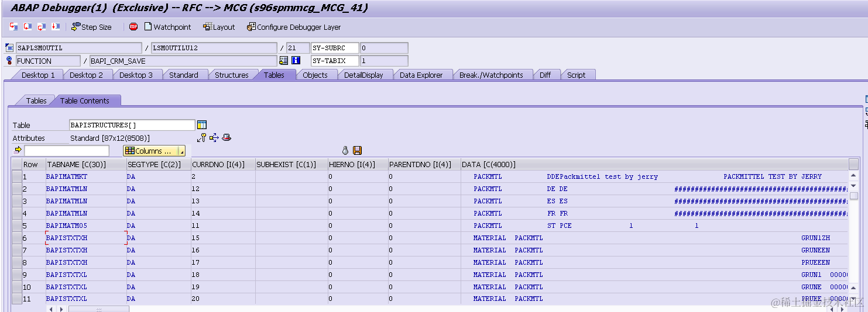This screenshot has width=868, height=312.
Task: Open the Diff tab
Action: coord(545,75)
